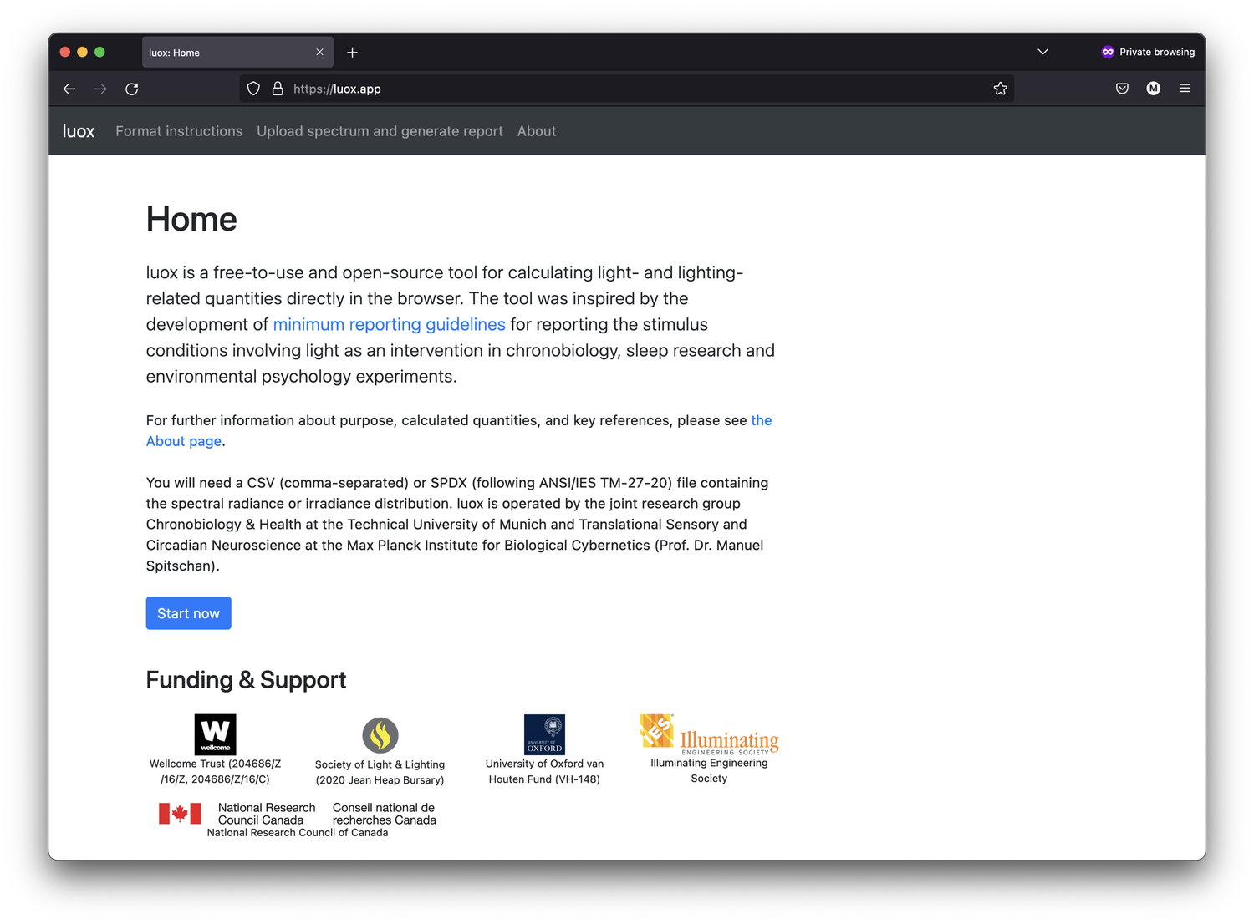
Task: Close window with the red traffic light
Action: [x=65, y=52]
